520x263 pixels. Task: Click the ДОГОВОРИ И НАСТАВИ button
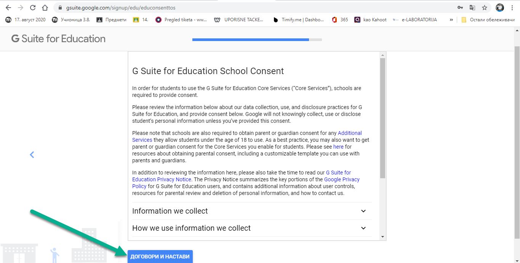(160, 257)
